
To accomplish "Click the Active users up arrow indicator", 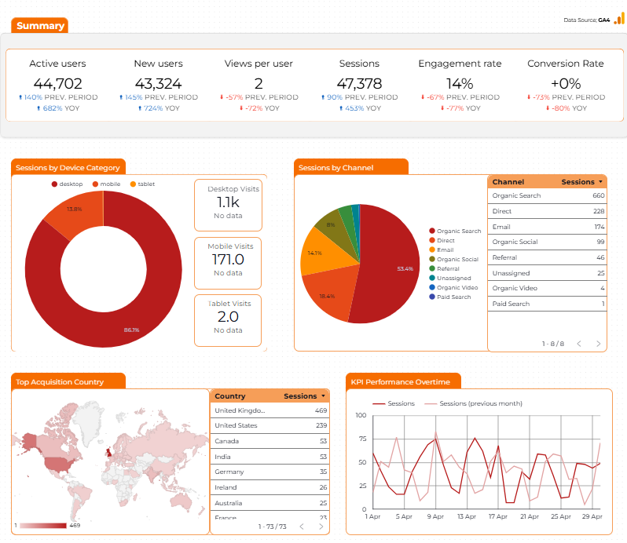I will point(20,97).
